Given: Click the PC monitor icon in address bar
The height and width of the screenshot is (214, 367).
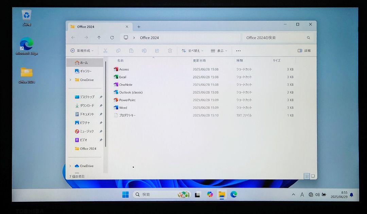Looking at the screenshot, I should (126, 38).
